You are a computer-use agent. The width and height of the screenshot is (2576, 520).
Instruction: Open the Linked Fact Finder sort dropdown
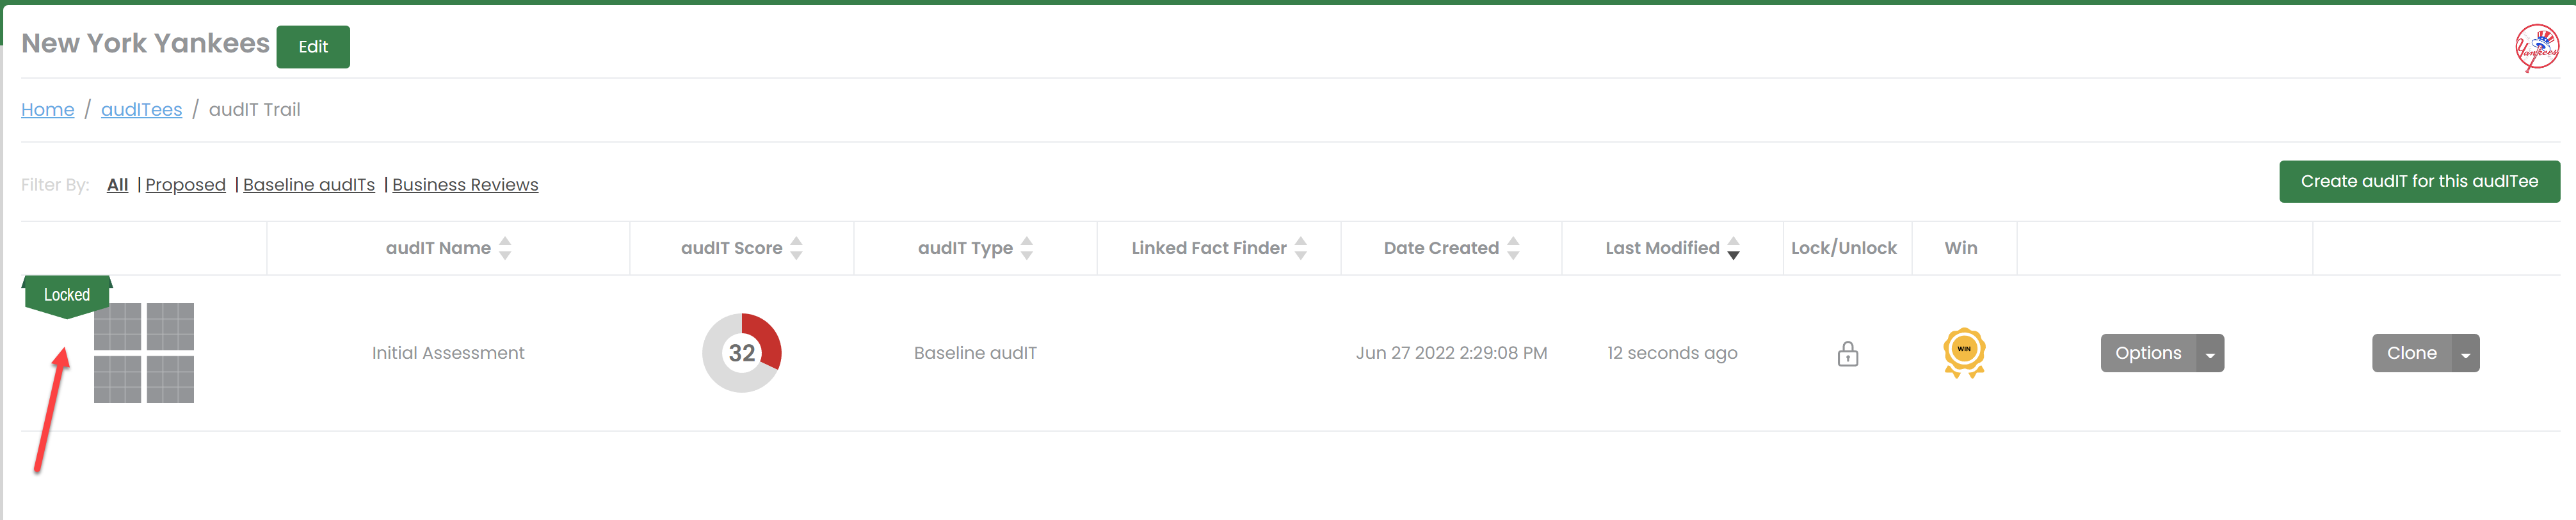(x=1300, y=247)
